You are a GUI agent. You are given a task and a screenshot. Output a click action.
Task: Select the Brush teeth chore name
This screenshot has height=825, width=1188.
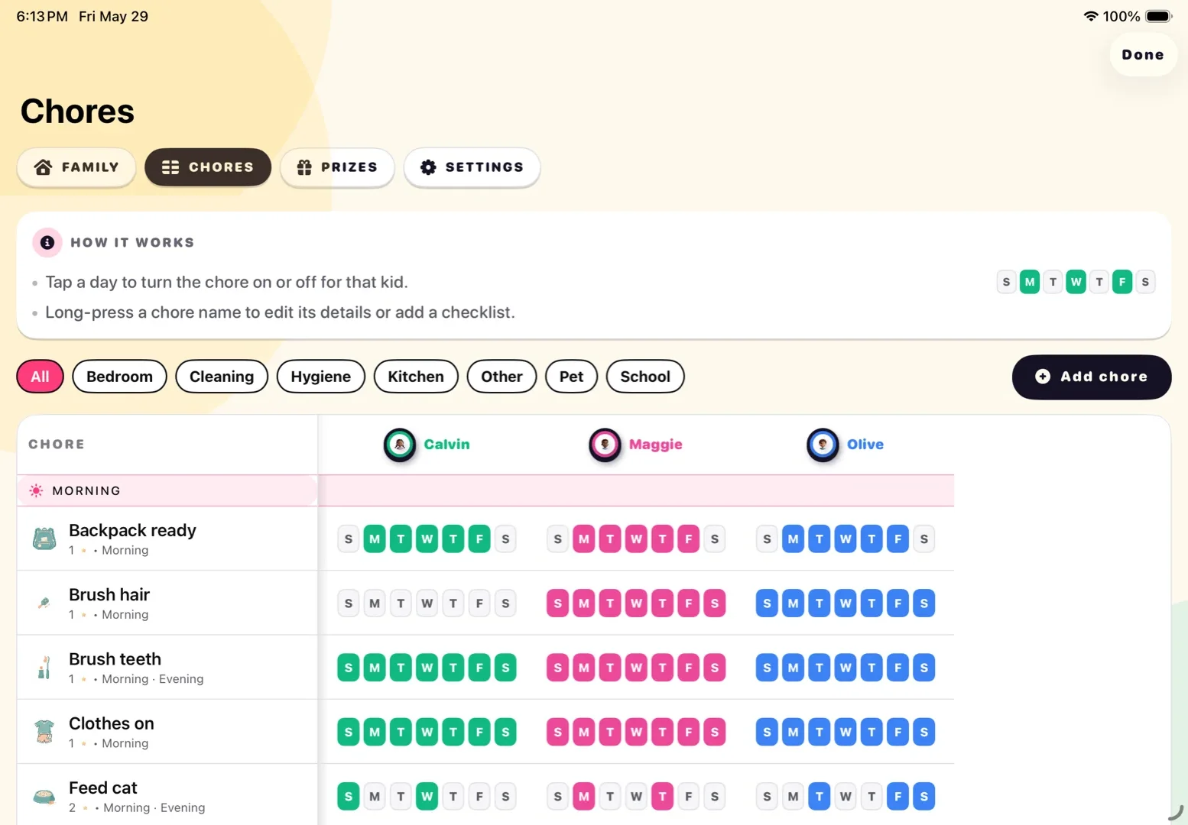[x=115, y=658]
